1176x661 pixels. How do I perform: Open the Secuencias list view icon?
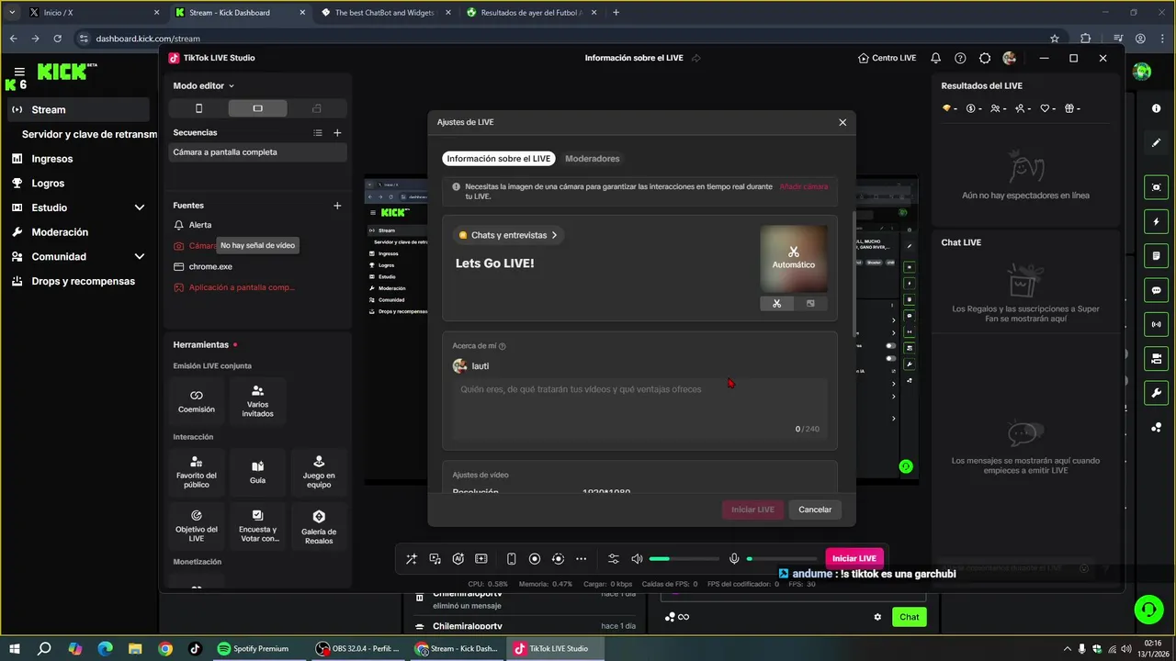(318, 133)
